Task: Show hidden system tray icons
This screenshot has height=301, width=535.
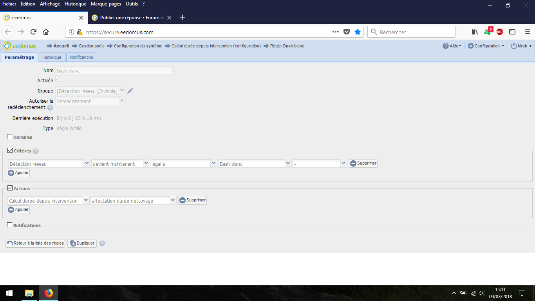Action: point(454,293)
